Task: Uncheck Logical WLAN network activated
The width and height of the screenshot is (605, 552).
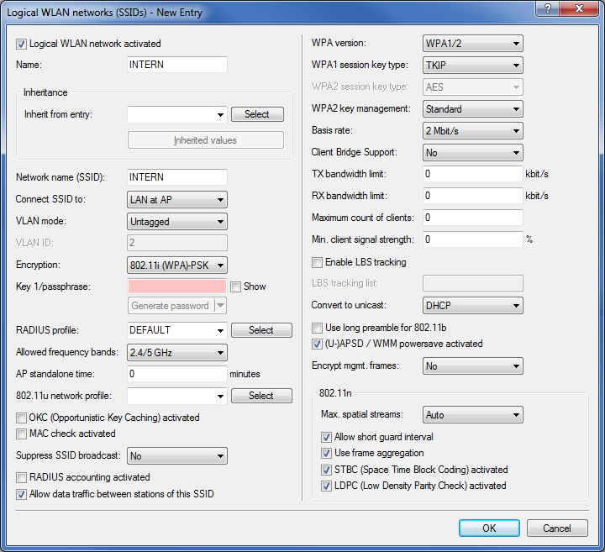Action: (x=22, y=44)
